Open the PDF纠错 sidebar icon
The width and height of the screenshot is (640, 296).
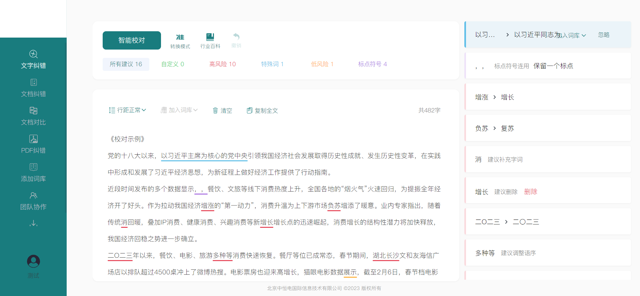(33, 139)
